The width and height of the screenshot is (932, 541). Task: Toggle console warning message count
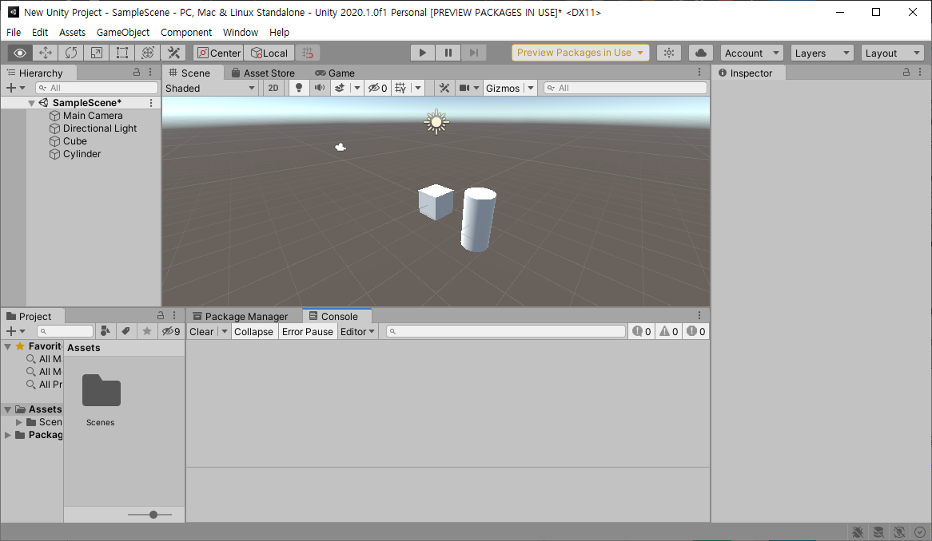pos(669,332)
